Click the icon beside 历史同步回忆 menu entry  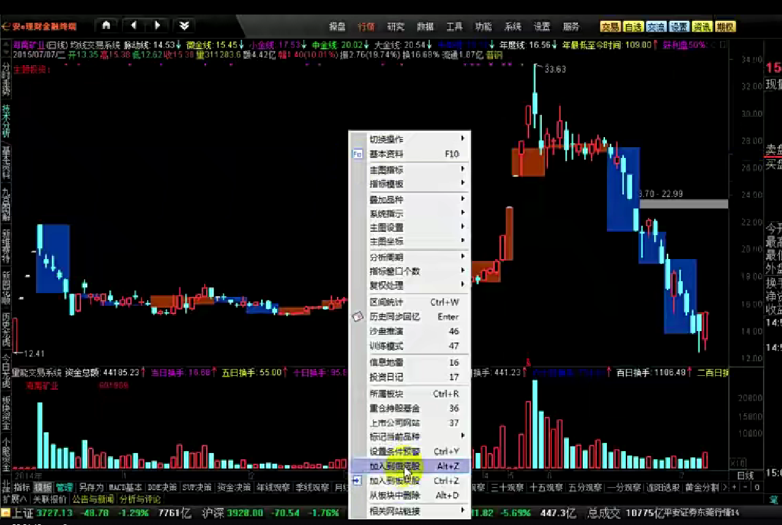(357, 317)
